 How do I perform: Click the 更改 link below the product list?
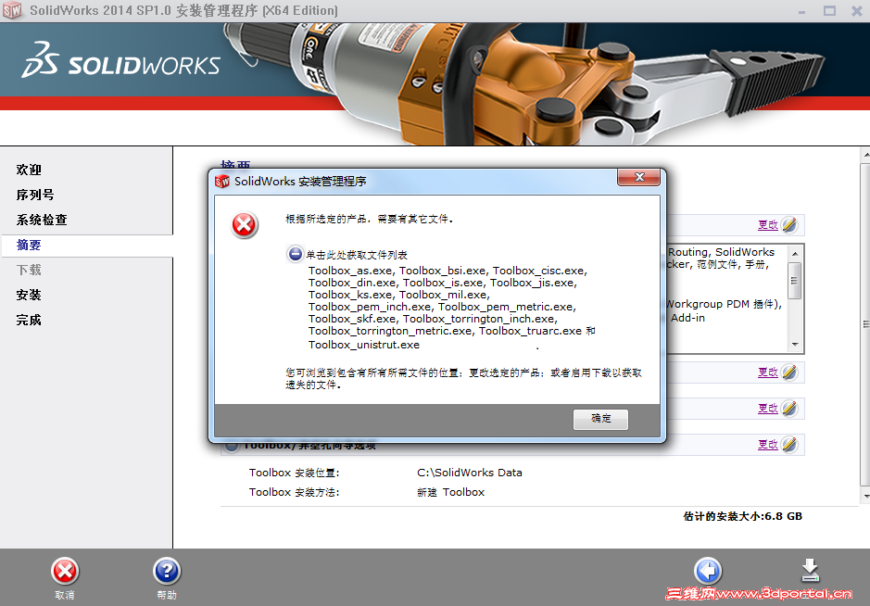click(768, 372)
